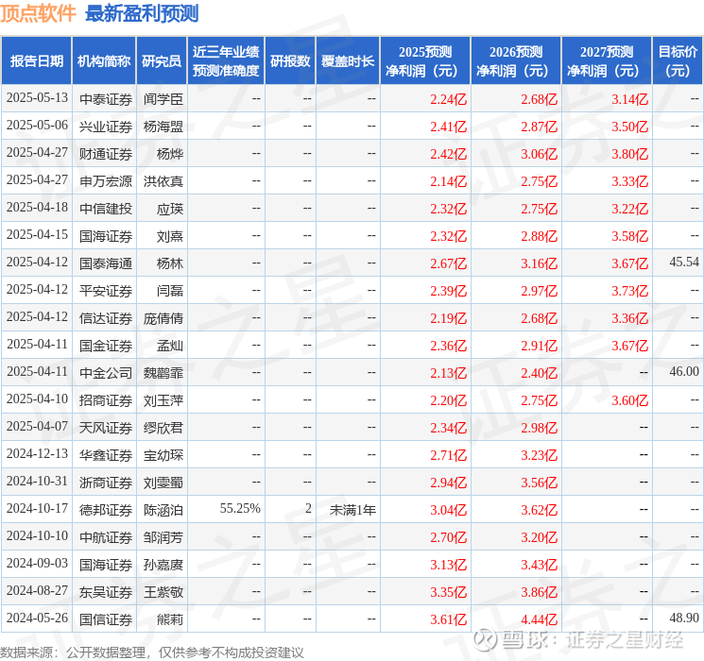This screenshot has width=704, height=661.
Task: Click the 2026 profit value 4.44亿
Action: pos(540,619)
